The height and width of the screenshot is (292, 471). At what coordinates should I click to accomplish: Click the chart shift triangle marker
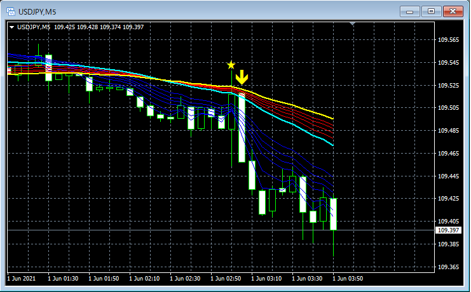click(353, 23)
